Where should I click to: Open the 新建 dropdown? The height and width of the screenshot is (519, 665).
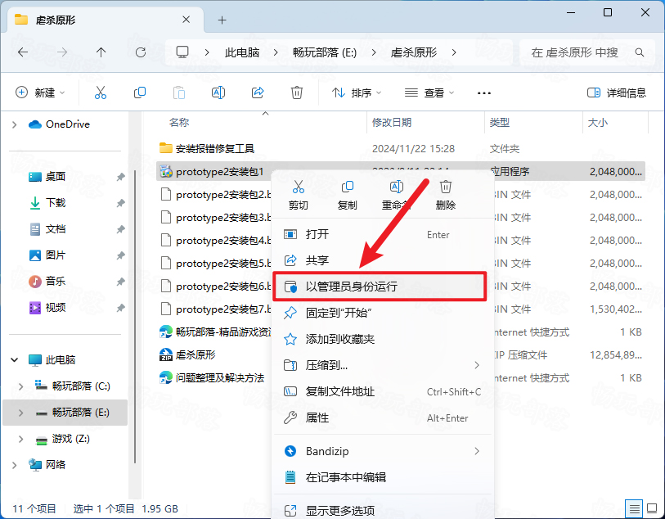pos(40,93)
